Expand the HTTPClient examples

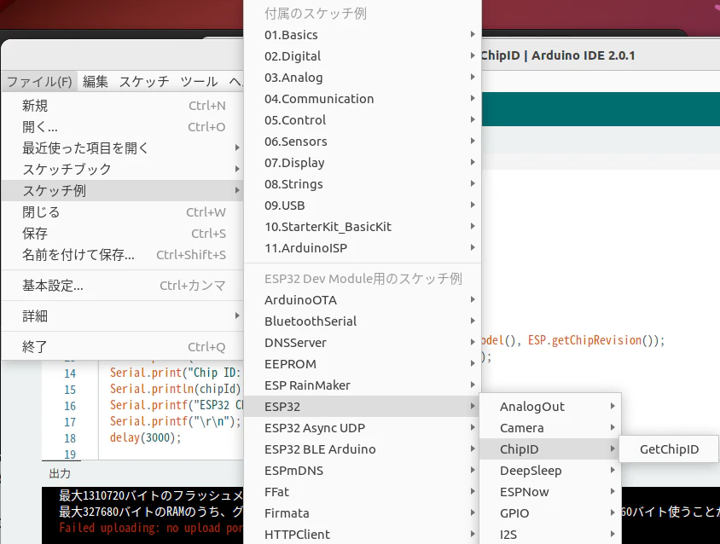[x=363, y=535]
